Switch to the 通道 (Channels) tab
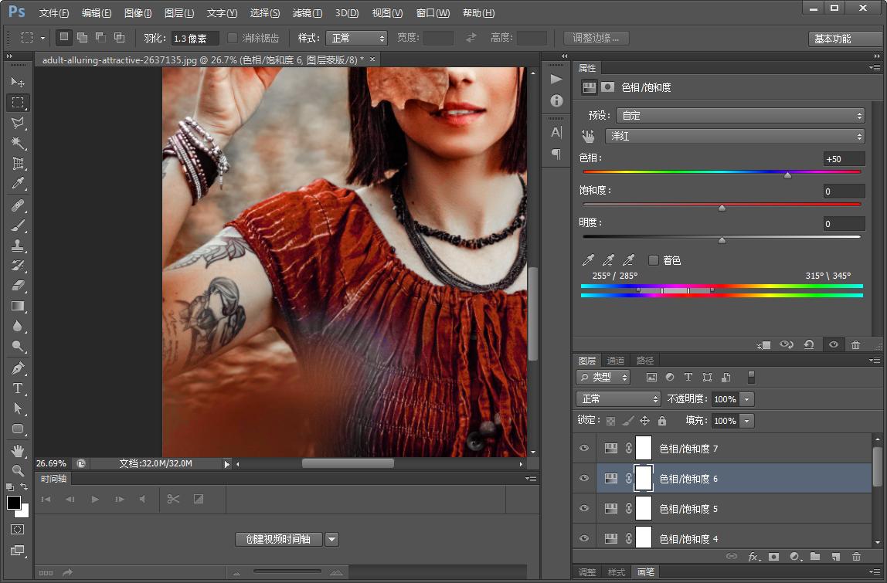Screen dimensions: 887x583 [x=616, y=361]
